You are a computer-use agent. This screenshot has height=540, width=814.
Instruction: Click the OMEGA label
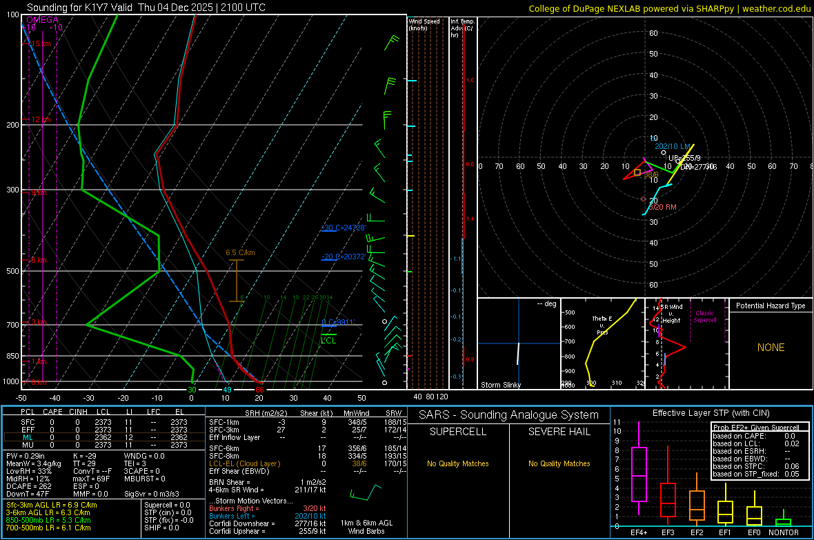coord(42,20)
